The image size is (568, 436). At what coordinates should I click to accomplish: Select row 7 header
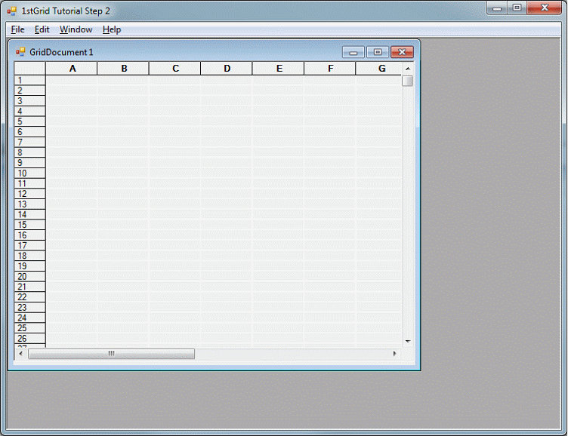(x=30, y=143)
